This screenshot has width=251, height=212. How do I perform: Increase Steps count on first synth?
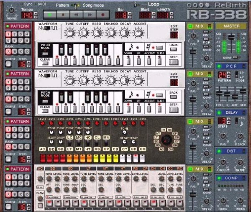(x=28, y=62)
